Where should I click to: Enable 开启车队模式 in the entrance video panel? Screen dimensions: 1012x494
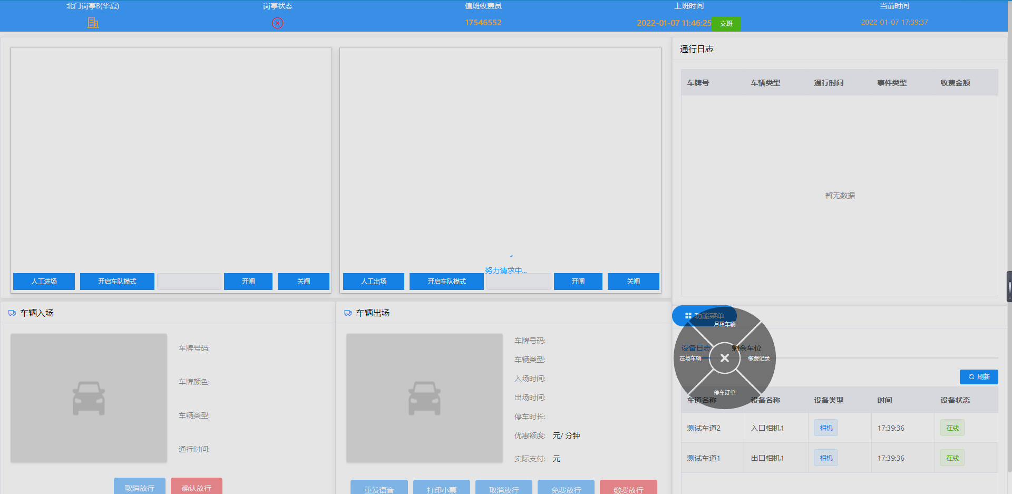[x=117, y=282]
